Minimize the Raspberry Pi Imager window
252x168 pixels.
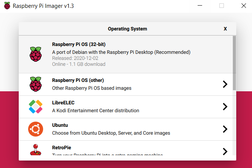coord(200,6)
